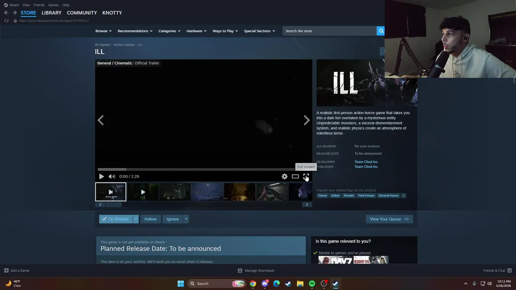This screenshot has width=516, height=290.
Task: Open the All Games breadcrumb link
Action: point(102,45)
